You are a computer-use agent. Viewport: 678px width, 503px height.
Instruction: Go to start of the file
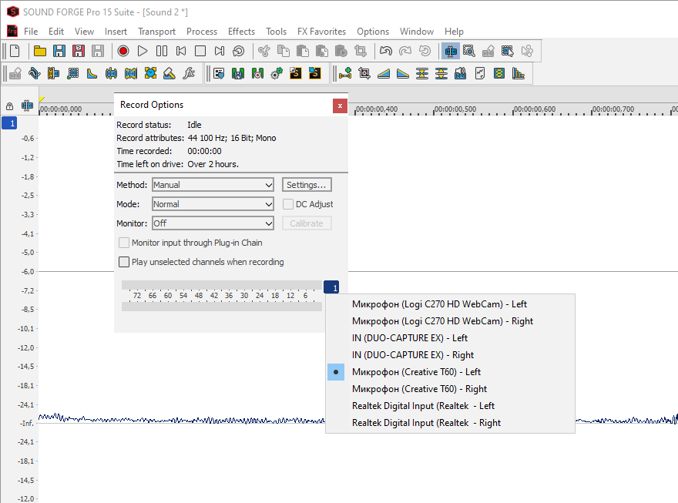click(x=181, y=51)
